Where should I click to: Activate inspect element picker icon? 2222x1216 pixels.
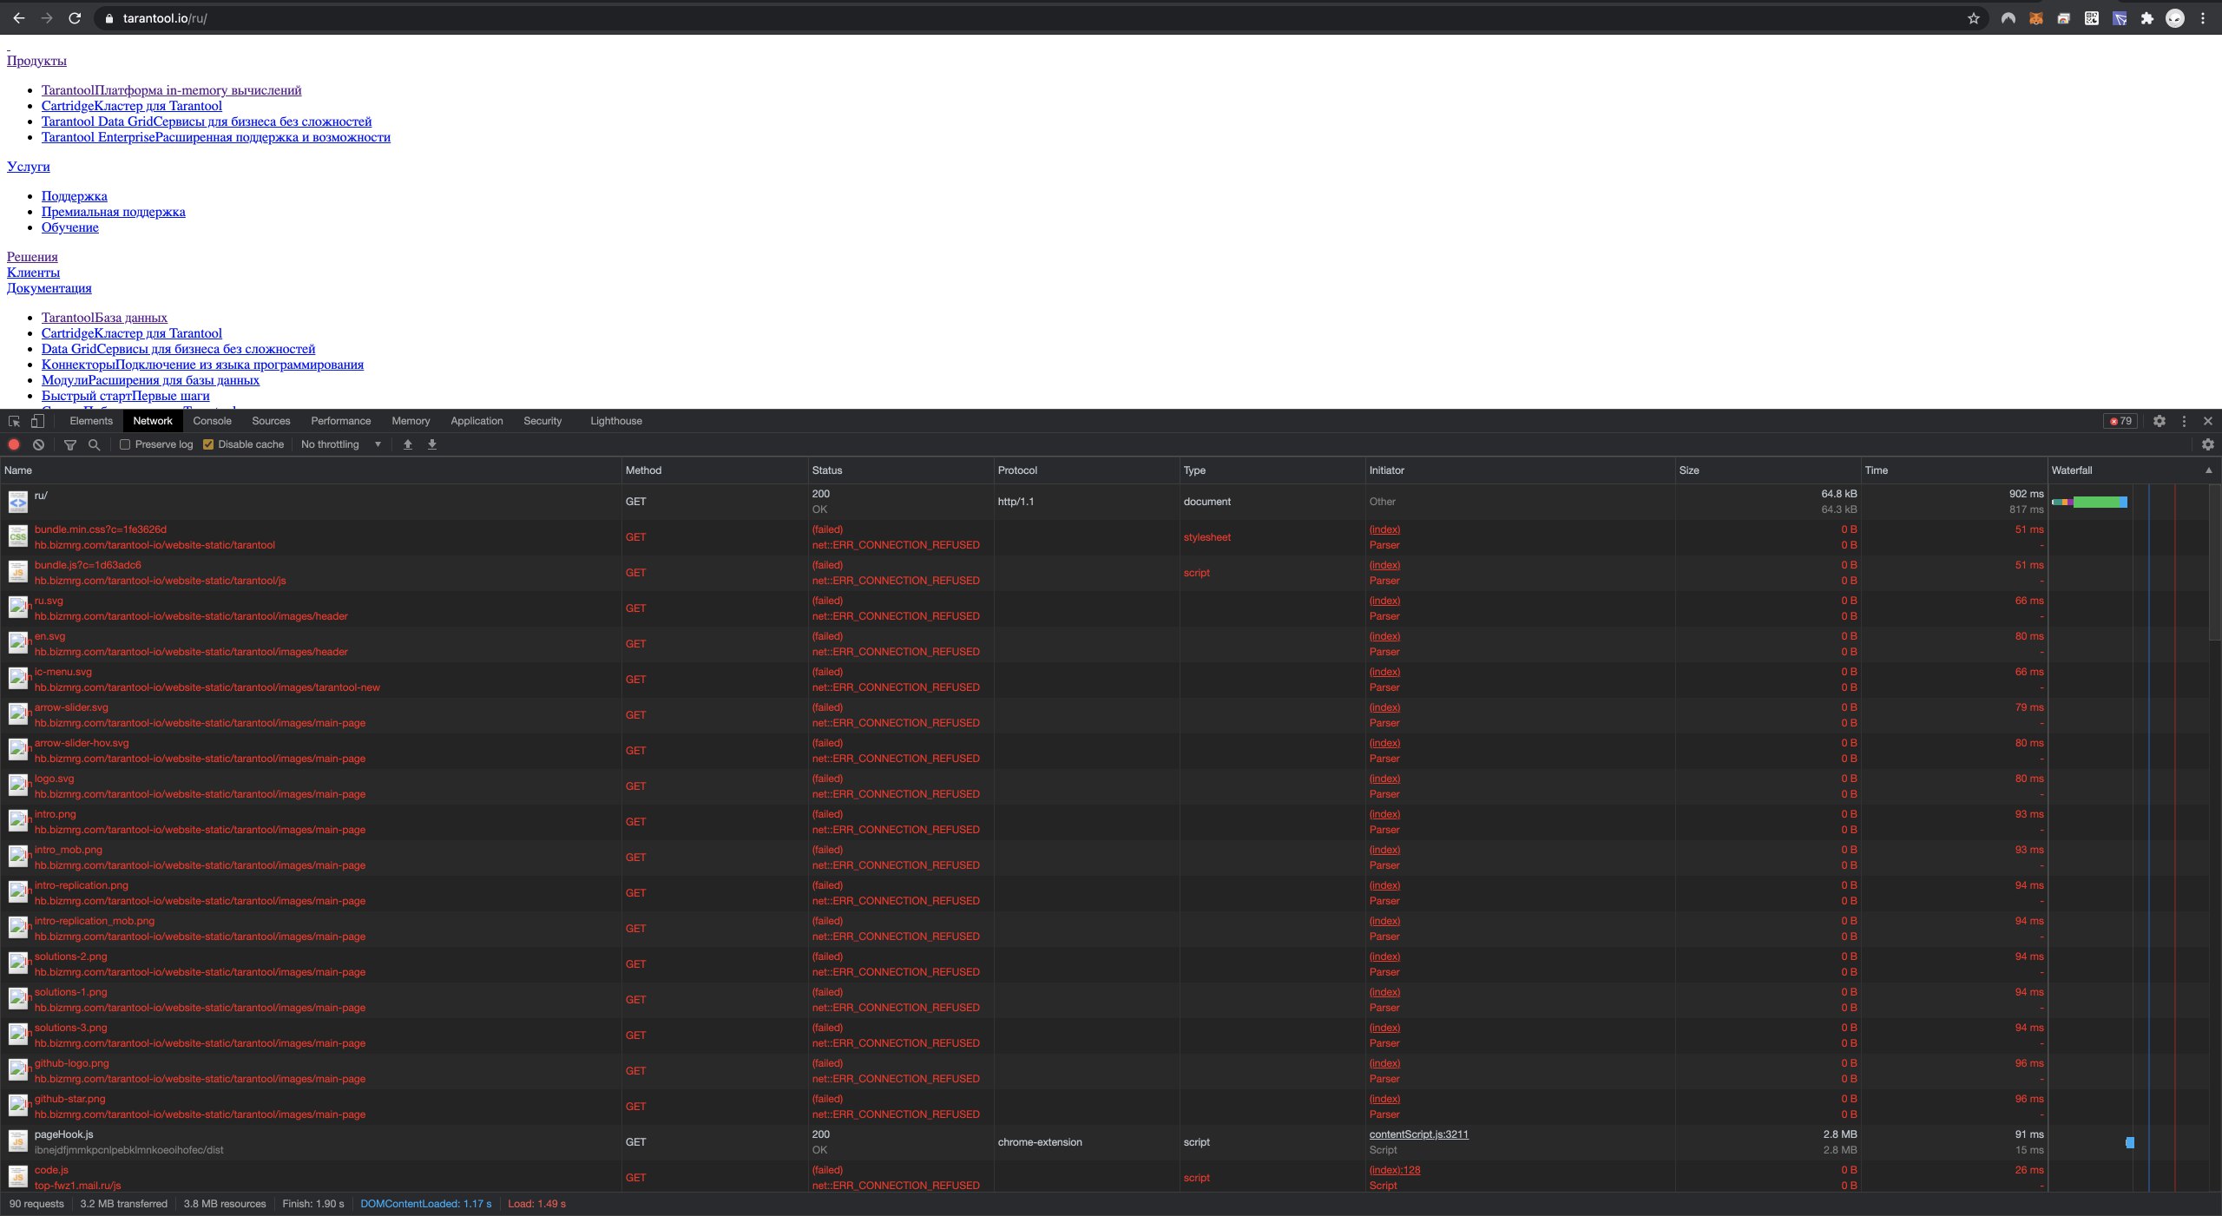tap(14, 421)
